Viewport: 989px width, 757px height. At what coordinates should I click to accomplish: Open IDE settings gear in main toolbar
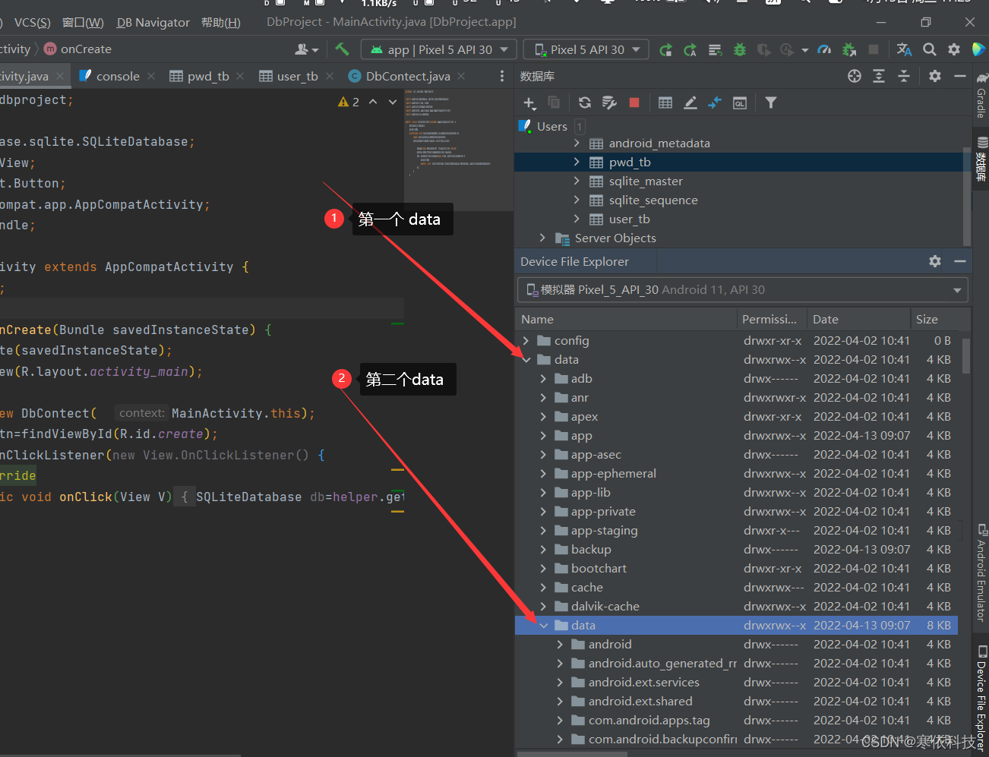(954, 50)
